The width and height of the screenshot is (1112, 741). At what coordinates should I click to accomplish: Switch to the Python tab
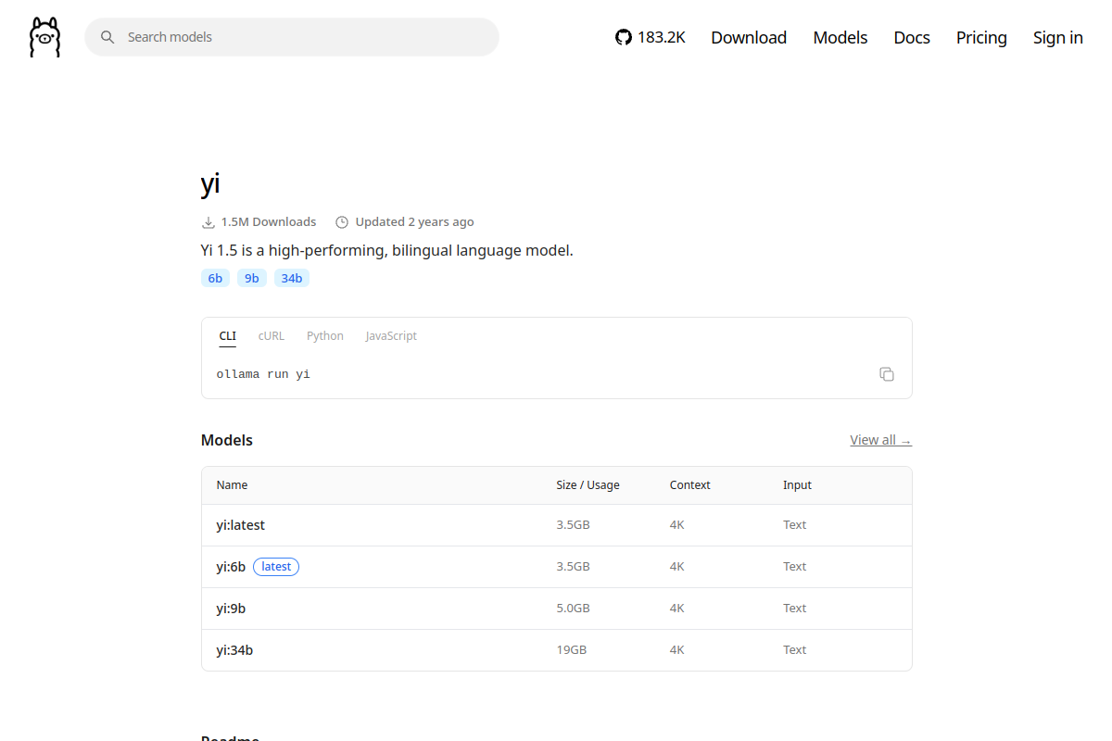[325, 336]
